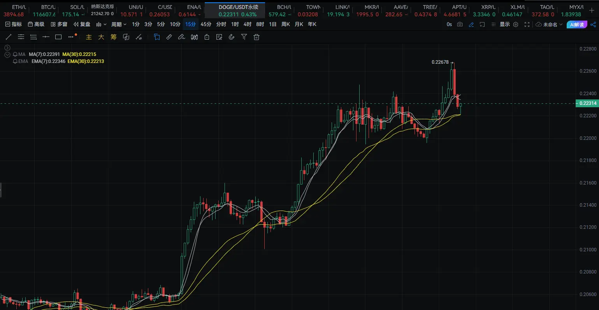Click the MA(30):0.22215 legend value
Viewport: 599px width, 310px height.
(x=79, y=54)
